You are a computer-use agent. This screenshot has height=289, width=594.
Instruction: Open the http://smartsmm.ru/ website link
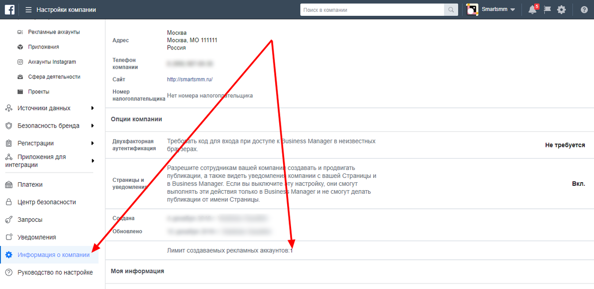coord(190,79)
